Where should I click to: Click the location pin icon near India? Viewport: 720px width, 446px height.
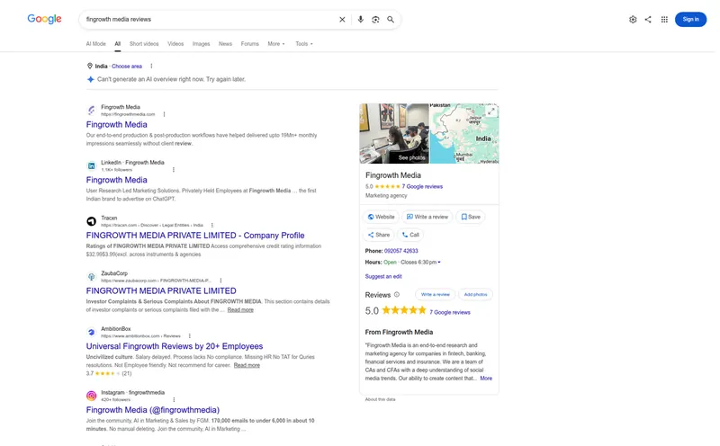pyautogui.click(x=90, y=66)
